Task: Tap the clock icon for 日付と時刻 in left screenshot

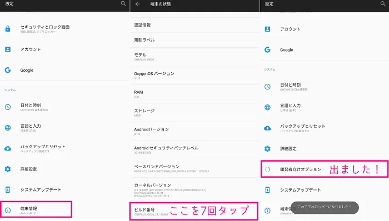Action: pos(8,107)
